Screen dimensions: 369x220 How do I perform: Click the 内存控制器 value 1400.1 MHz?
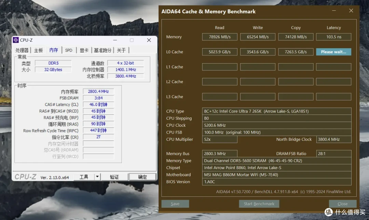pyautogui.click(x=125, y=70)
